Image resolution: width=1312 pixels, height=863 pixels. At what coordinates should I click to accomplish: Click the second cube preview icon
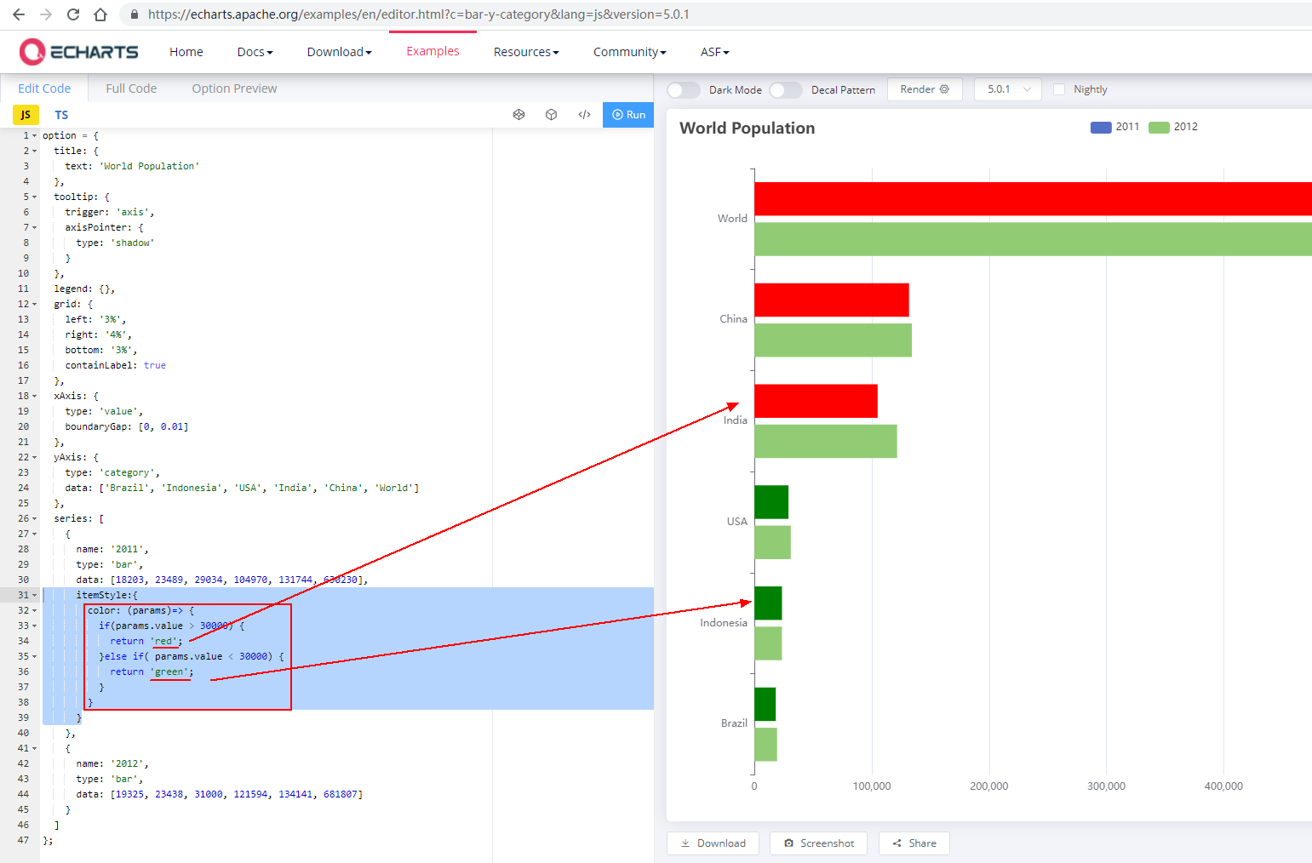(551, 114)
